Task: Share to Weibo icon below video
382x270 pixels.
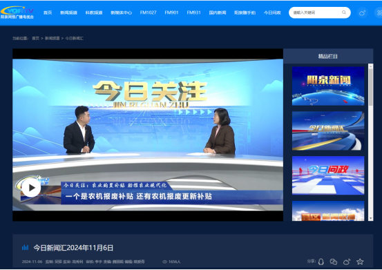Action: 347,262
